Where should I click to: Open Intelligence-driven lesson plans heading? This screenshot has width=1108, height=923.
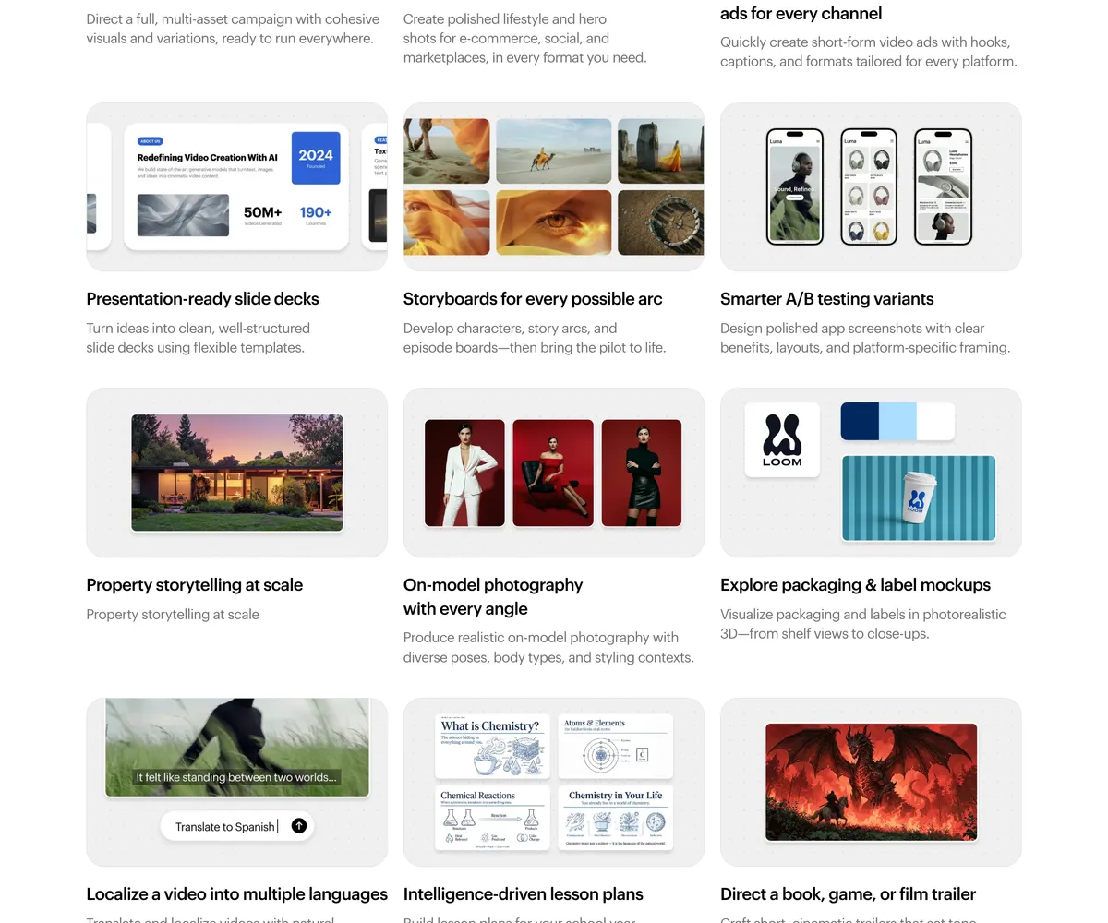pos(524,894)
